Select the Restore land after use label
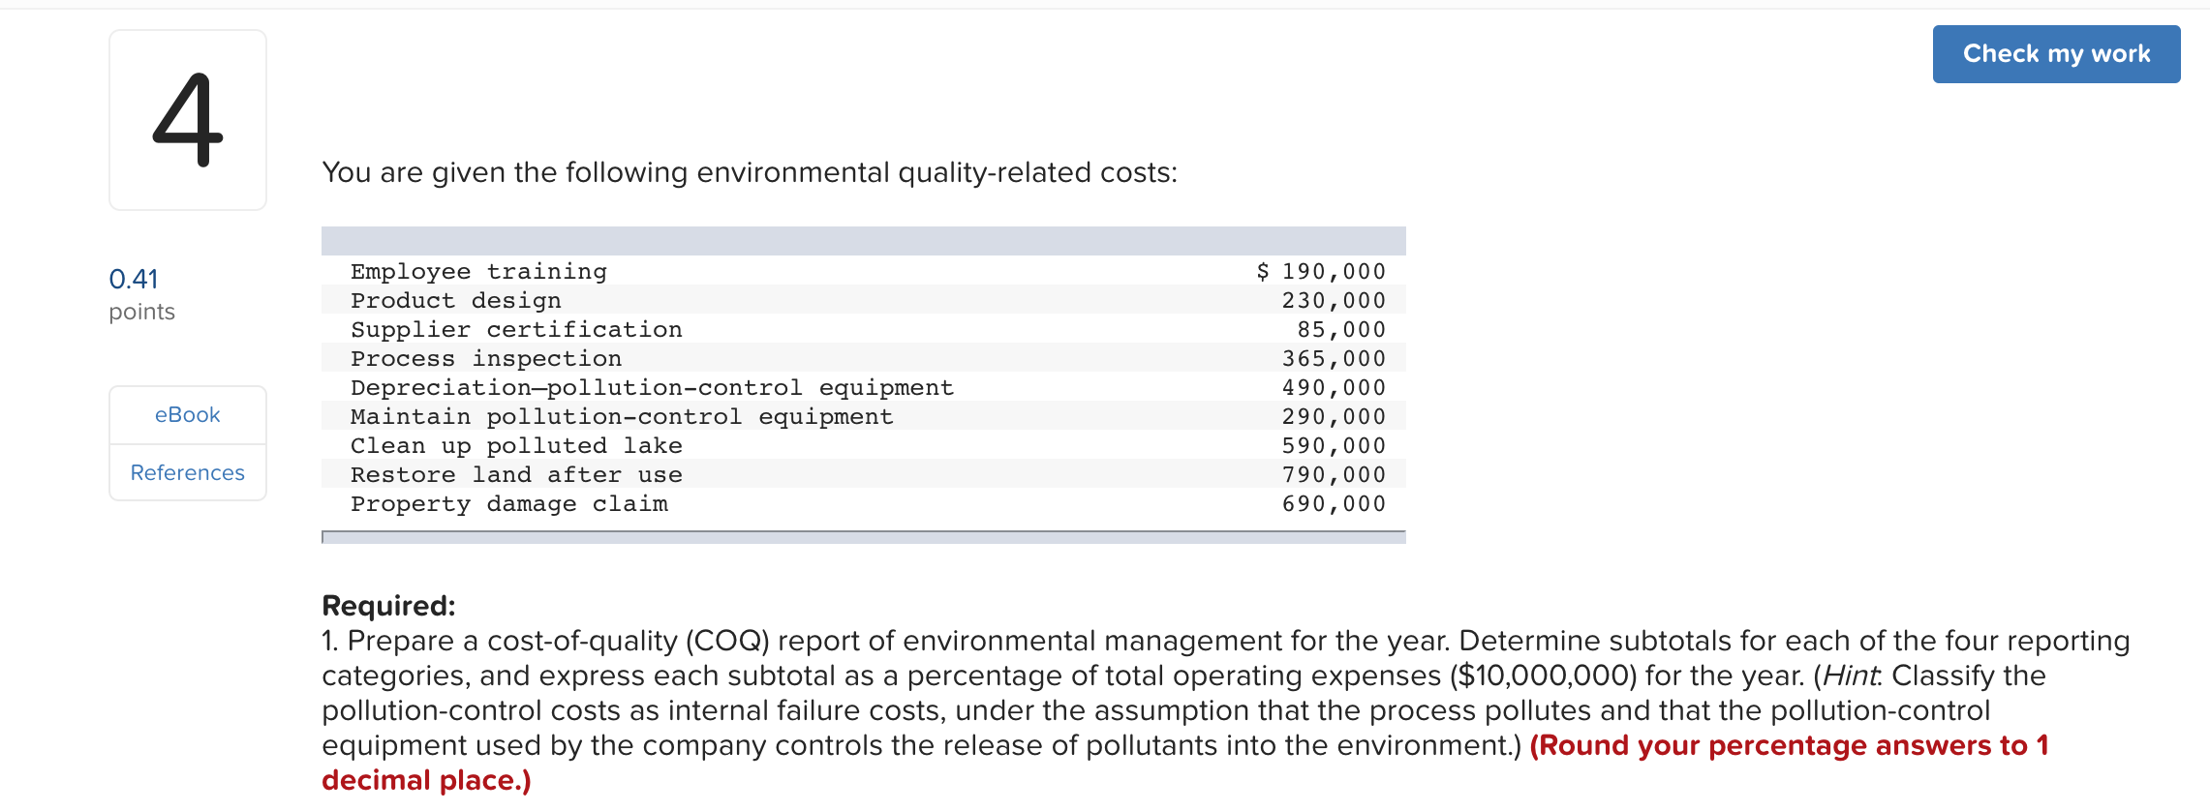This screenshot has width=2210, height=811. [516, 475]
